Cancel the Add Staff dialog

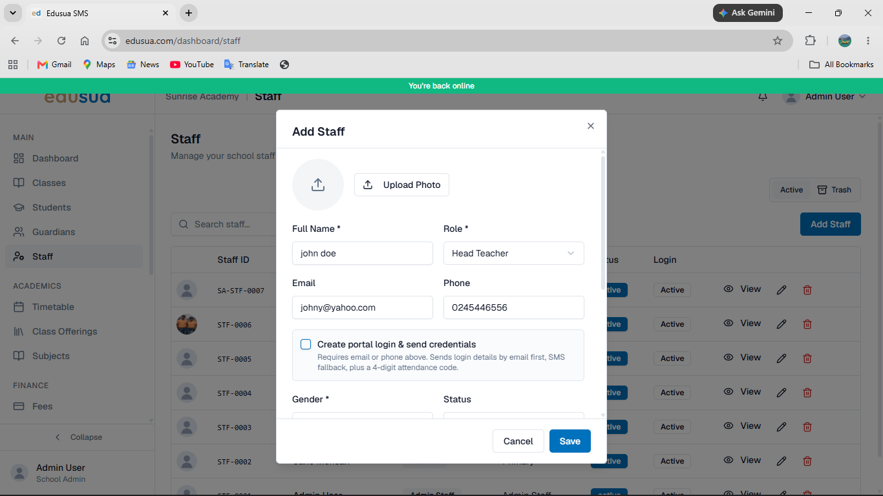(x=518, y=441)
